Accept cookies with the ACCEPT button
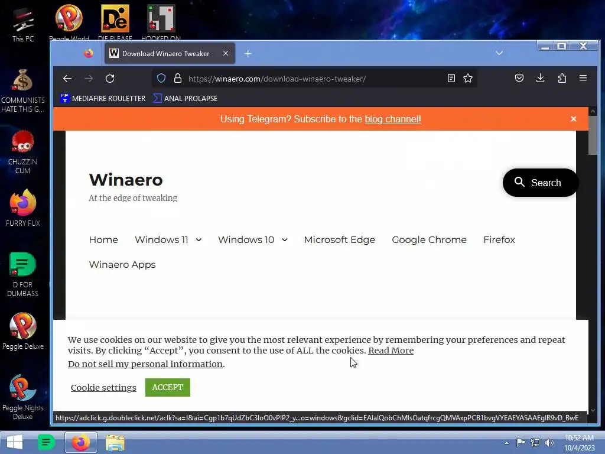 point(167,387)
